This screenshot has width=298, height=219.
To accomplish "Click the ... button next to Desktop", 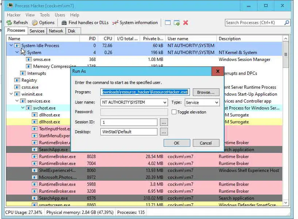I will (164, 132).
